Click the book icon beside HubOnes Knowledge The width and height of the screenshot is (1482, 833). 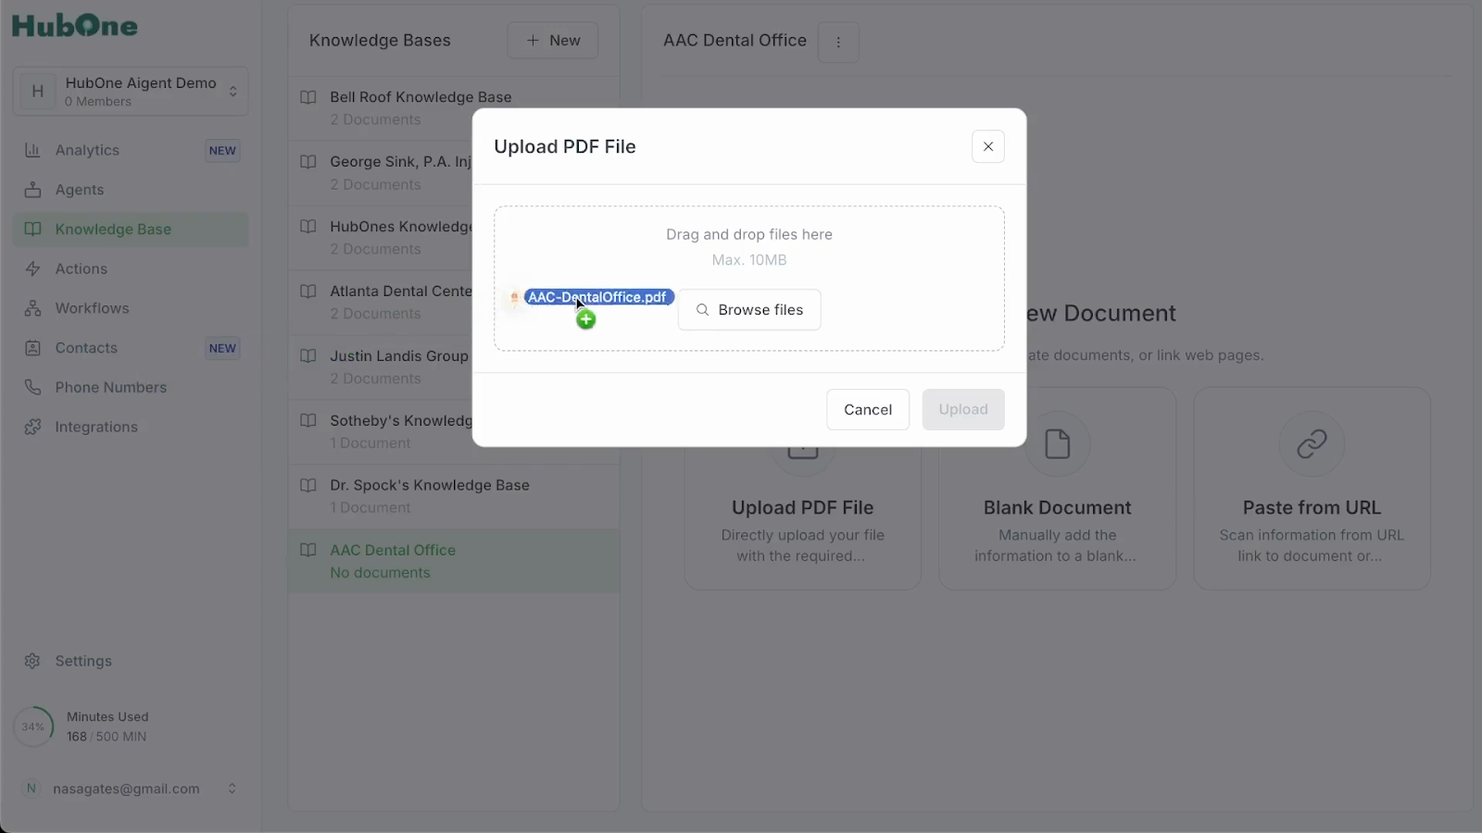coord(308,226)
